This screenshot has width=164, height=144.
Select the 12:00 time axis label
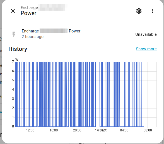click(x=30, y=130)
